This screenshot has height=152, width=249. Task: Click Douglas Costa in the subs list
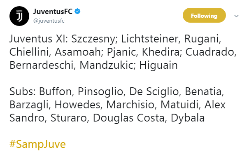tap(129, 118)
